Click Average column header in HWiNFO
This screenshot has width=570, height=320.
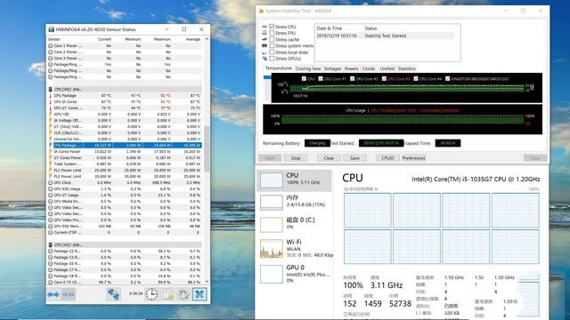[x=192, y=39]
